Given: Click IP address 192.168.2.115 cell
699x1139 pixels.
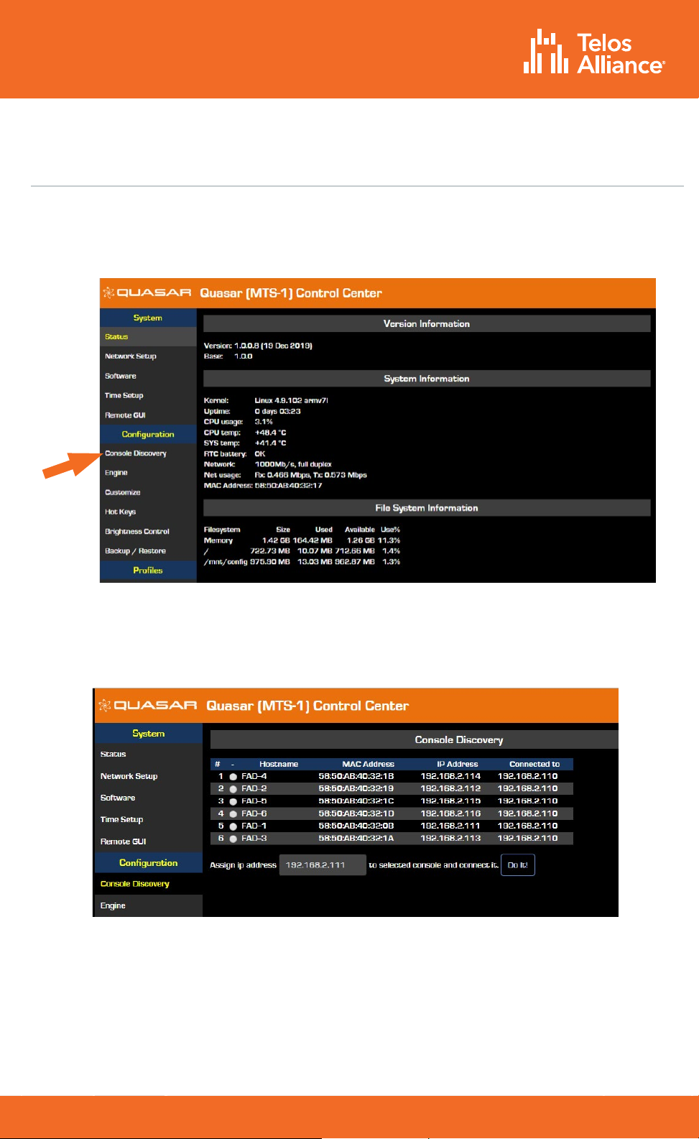Looking at the screenshot, I should tap(450, 801).
